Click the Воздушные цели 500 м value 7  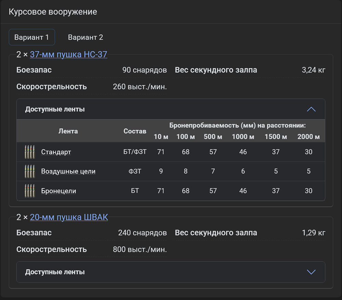[x=213, y=171]
